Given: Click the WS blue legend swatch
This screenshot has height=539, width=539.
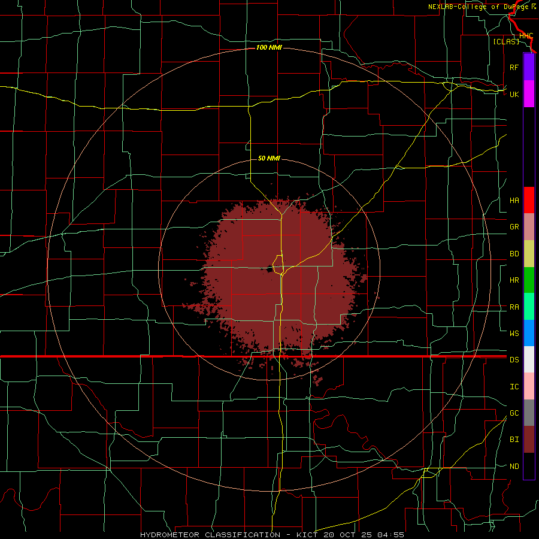Looking at the screenshot, I should tap(529, 333).
